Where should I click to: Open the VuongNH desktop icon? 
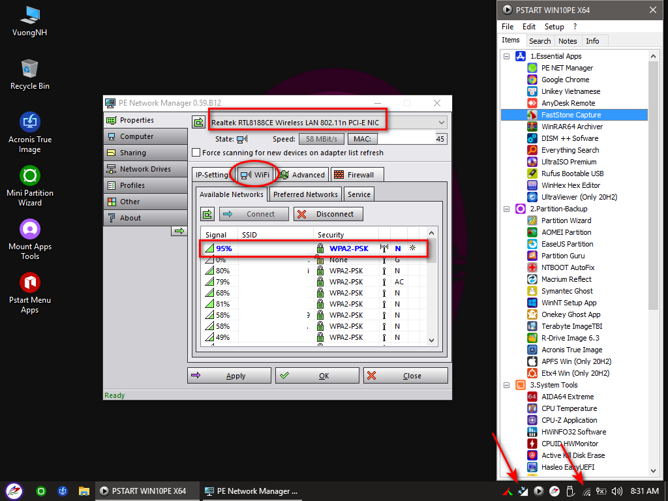[x=30, y=22]
